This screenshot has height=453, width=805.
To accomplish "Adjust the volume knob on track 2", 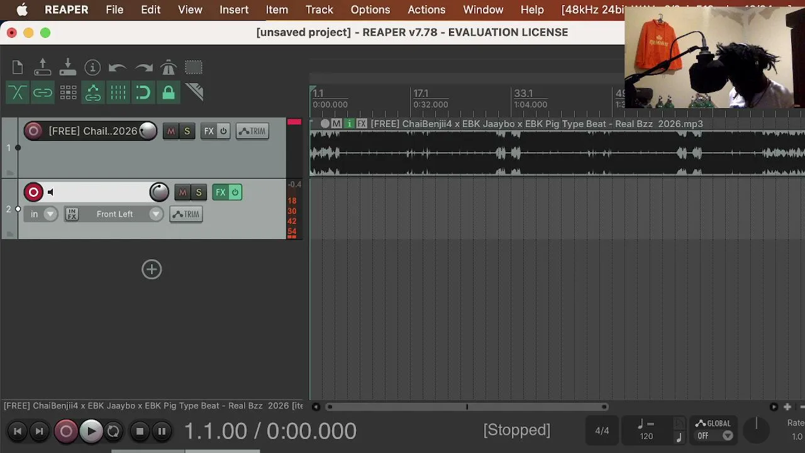I will pos(159,193).
